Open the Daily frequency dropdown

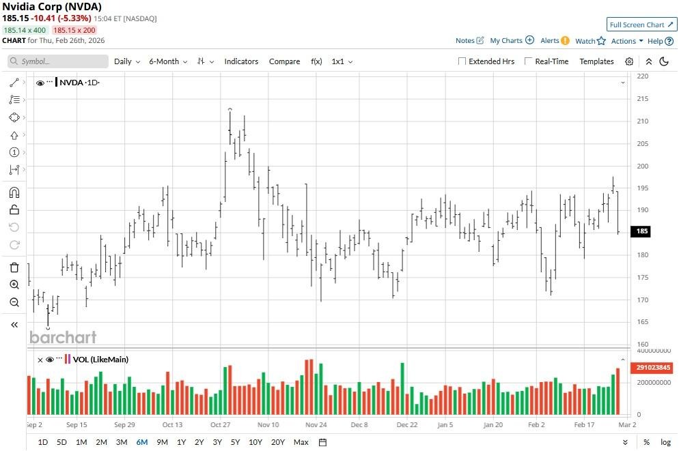click(127, 61)
